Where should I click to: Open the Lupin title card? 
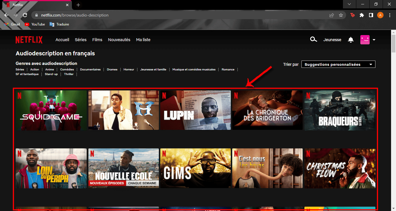coord(195,110)
